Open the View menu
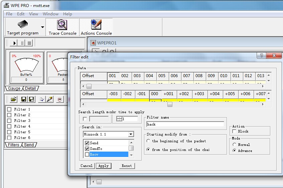The width and height of the screenshot is (283, 188). coord(33,14)
